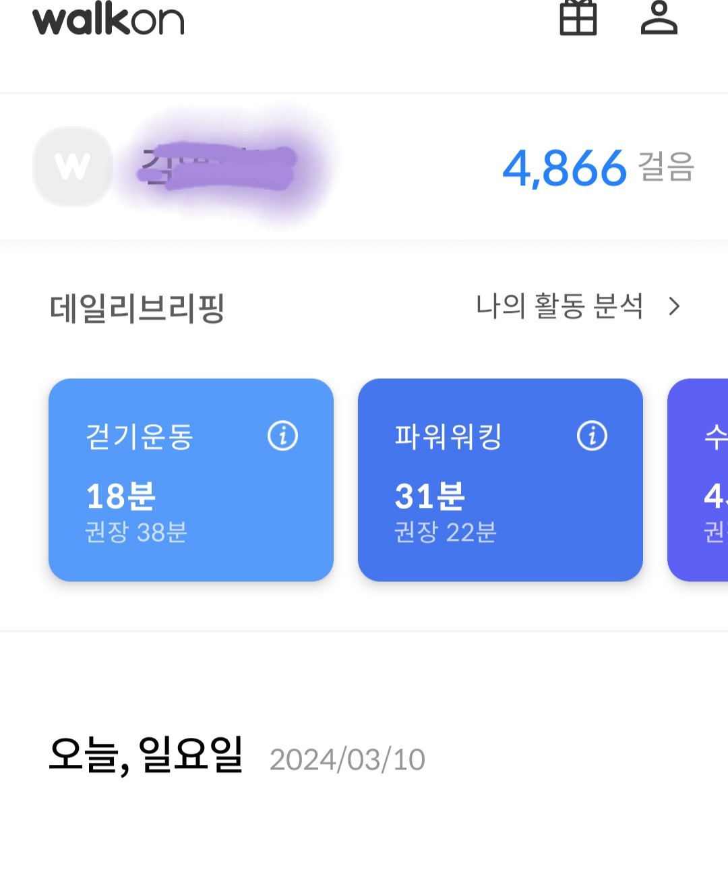The image size is (728, 895).
Task: Show info for 걷기운동 card
Action: (282, 436)
